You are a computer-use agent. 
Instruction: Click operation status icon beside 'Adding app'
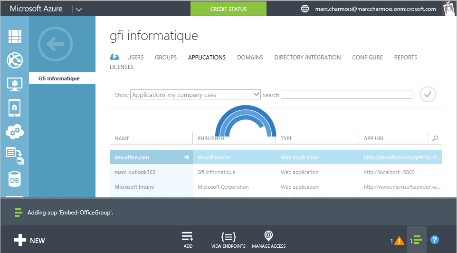click(x=19, y=213)
